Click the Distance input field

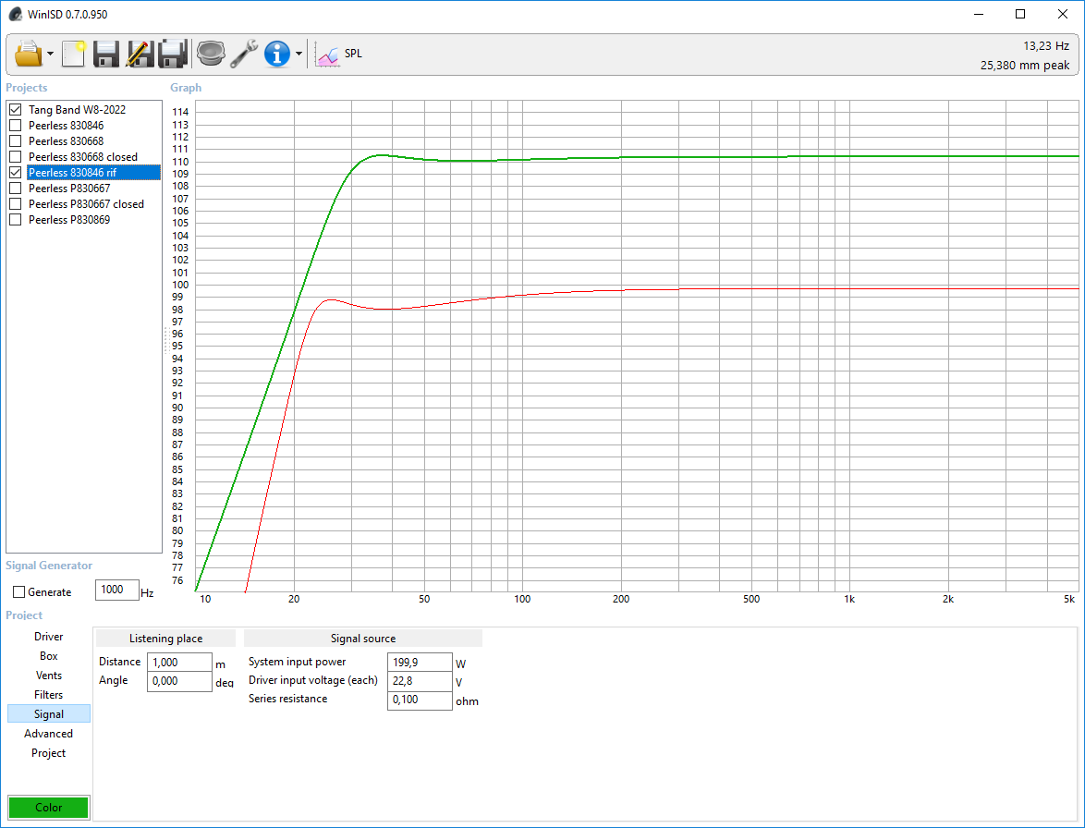pyautogui.click(x=180, y=663)
